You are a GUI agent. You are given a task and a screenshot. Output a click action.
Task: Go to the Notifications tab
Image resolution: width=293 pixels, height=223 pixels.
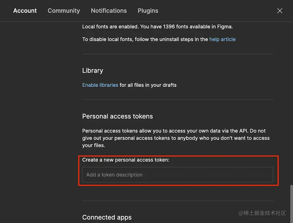click(x=109, y=11)
